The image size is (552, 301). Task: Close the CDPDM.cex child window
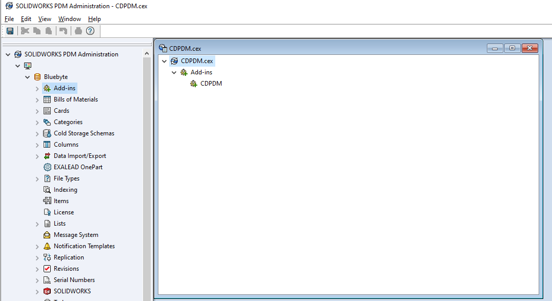click(530, 48)
